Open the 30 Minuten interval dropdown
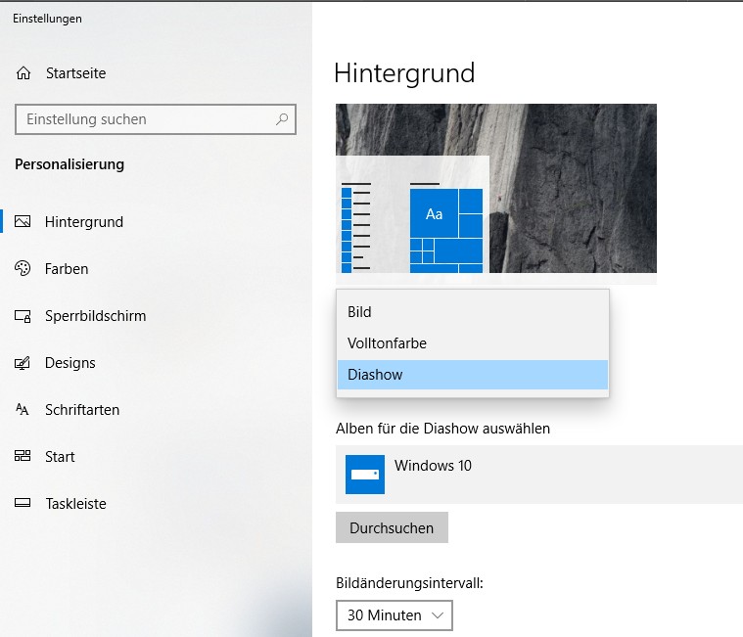Image resolution: width=743 pixels, height=637 pixels. tap(395, 615)
